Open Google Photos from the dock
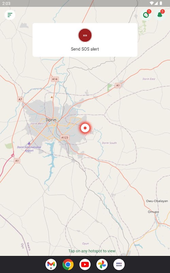 tap(102, 264)
